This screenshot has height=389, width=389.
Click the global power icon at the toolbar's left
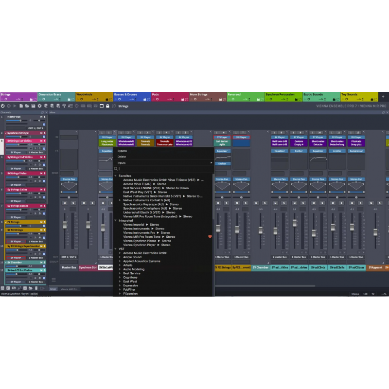[2, 106]
